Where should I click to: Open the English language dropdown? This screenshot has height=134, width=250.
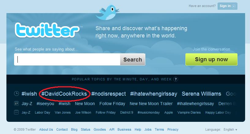point(230,129)
